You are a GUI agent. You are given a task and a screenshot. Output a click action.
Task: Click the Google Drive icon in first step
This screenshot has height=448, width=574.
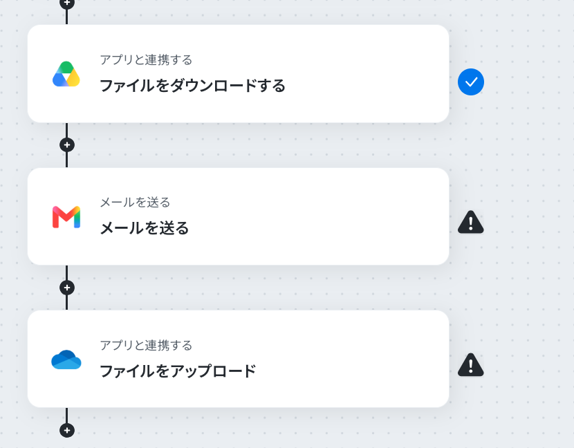pos(66,74)
